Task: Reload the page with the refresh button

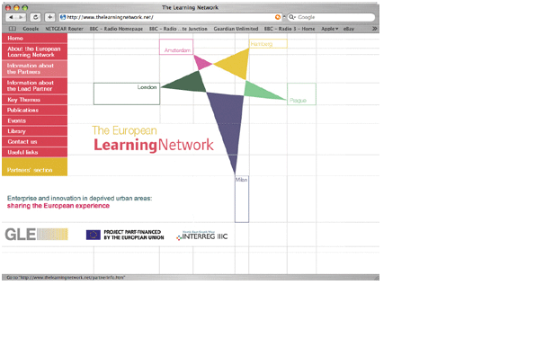Action: pyautogui.click(x=35, y=17)
